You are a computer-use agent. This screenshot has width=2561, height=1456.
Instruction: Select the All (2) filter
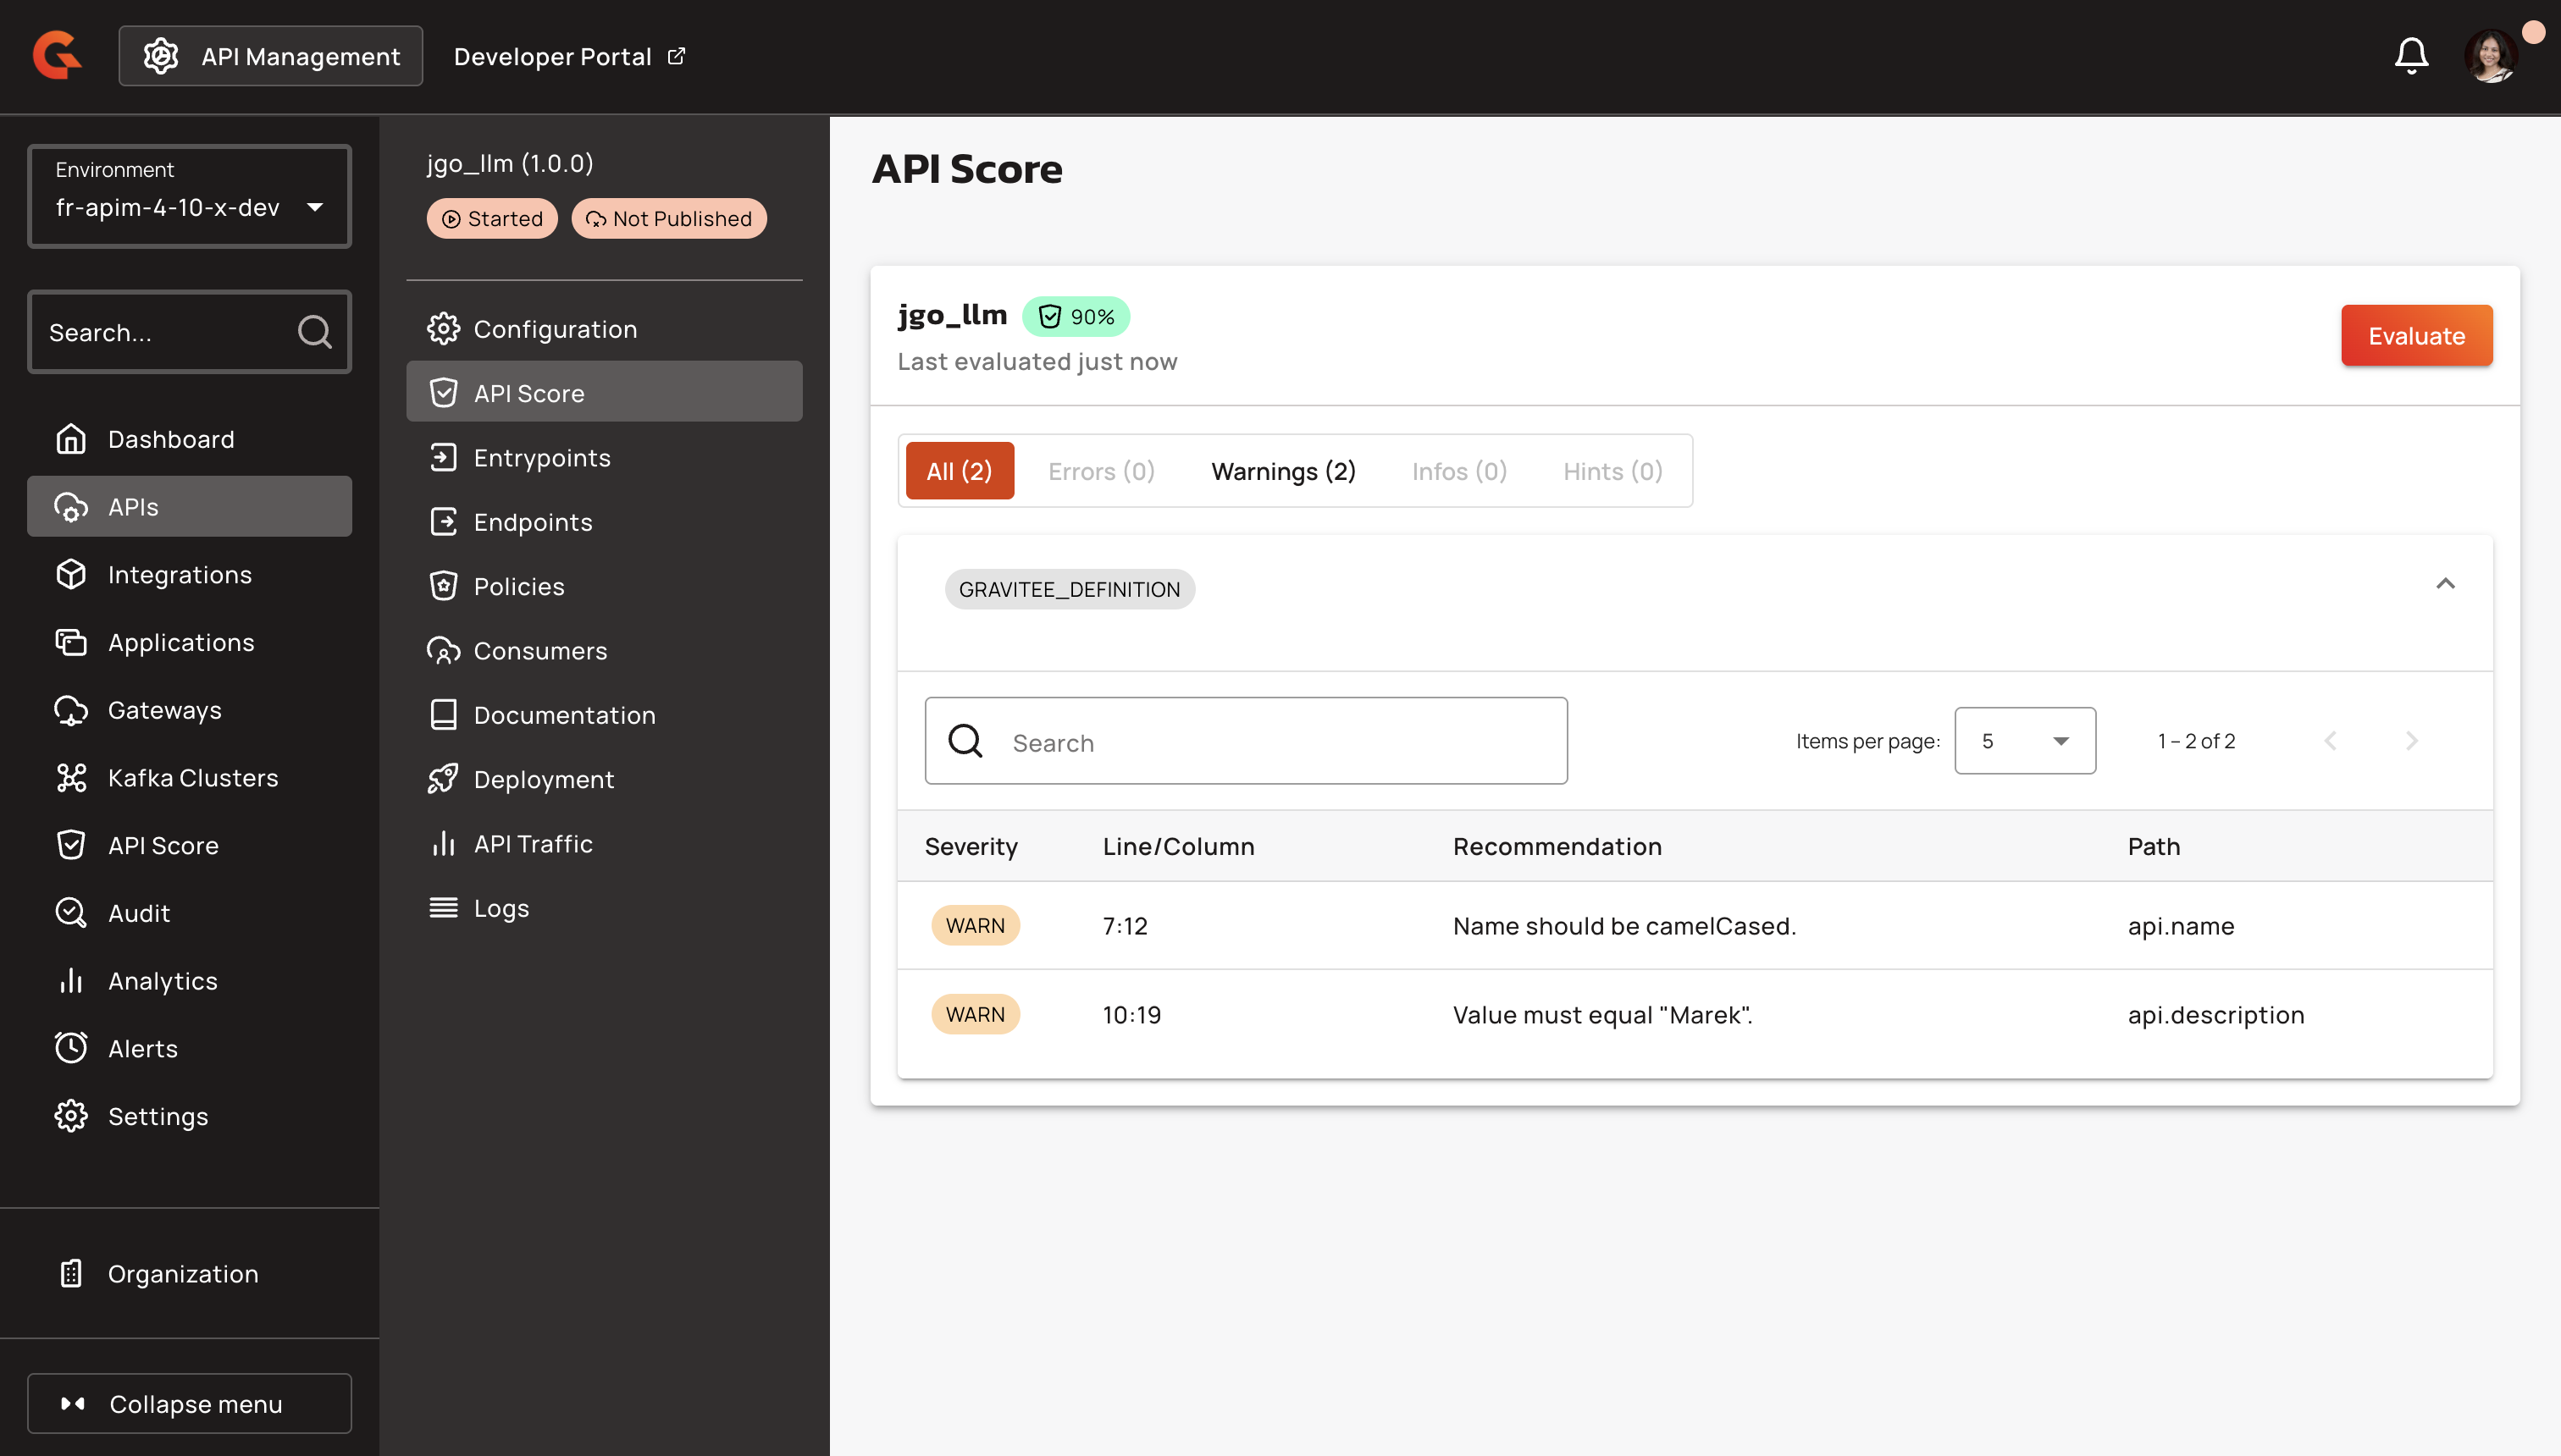tap(959, 471)
